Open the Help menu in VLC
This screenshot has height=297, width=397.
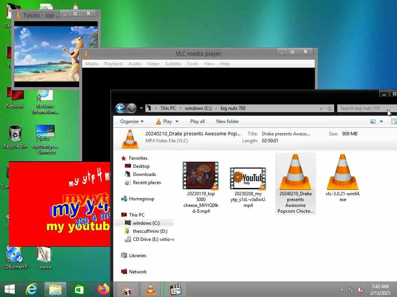click(225, 64)
